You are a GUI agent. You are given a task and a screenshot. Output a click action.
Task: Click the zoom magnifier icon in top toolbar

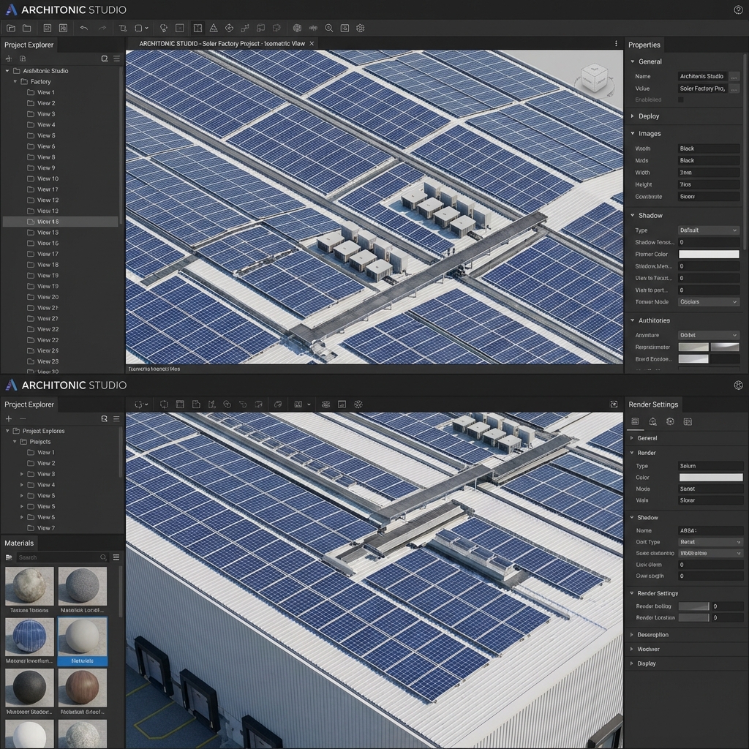[x=328, y=28]
